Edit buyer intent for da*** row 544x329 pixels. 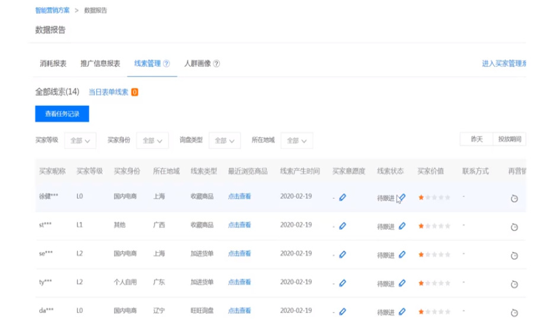(x=343, y=312)
